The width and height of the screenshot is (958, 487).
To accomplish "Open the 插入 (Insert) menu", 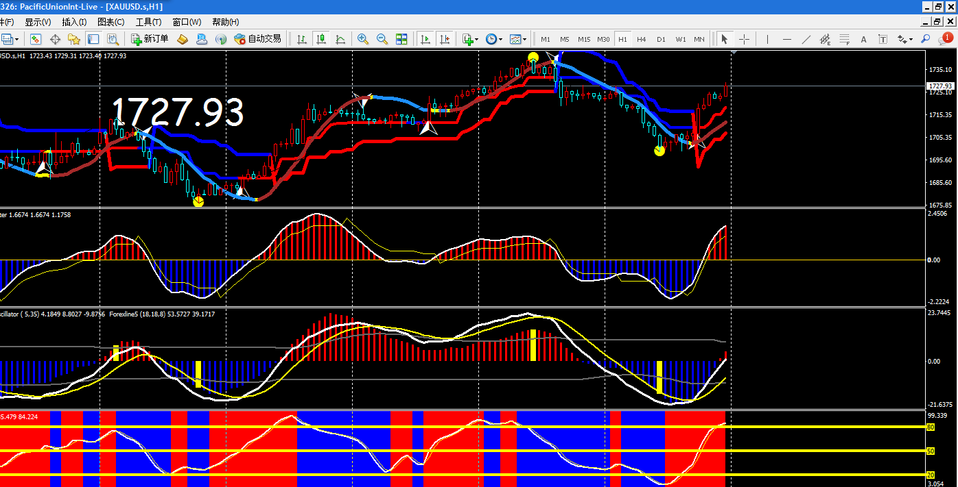I will pyautogui.click(x=74, y=22).
